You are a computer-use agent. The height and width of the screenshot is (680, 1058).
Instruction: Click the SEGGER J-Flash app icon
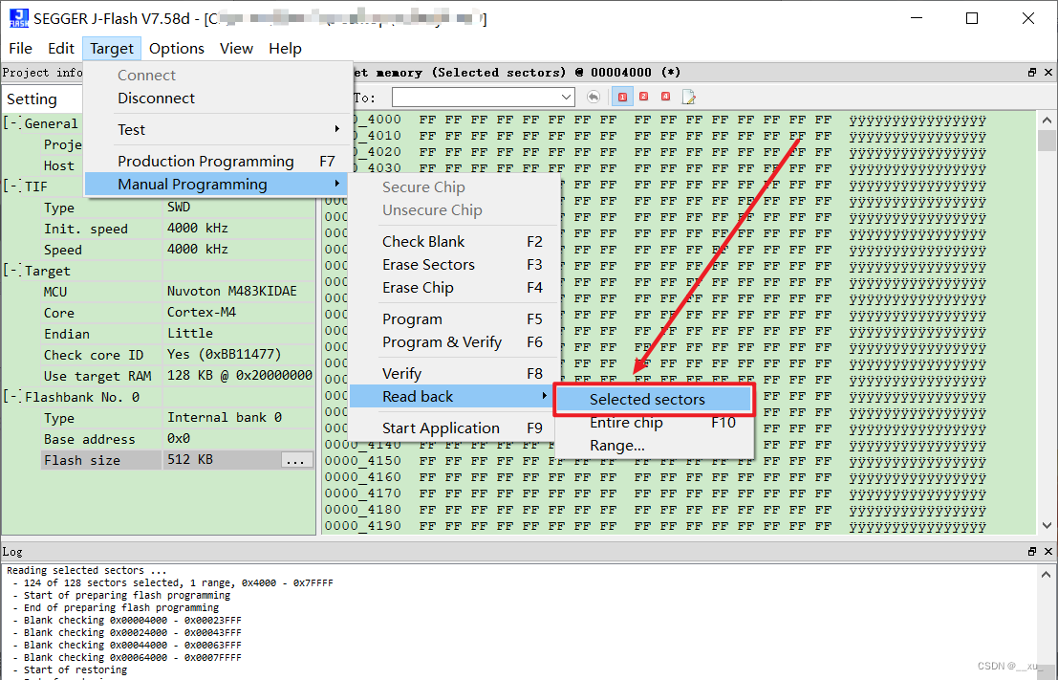(19, 18)
